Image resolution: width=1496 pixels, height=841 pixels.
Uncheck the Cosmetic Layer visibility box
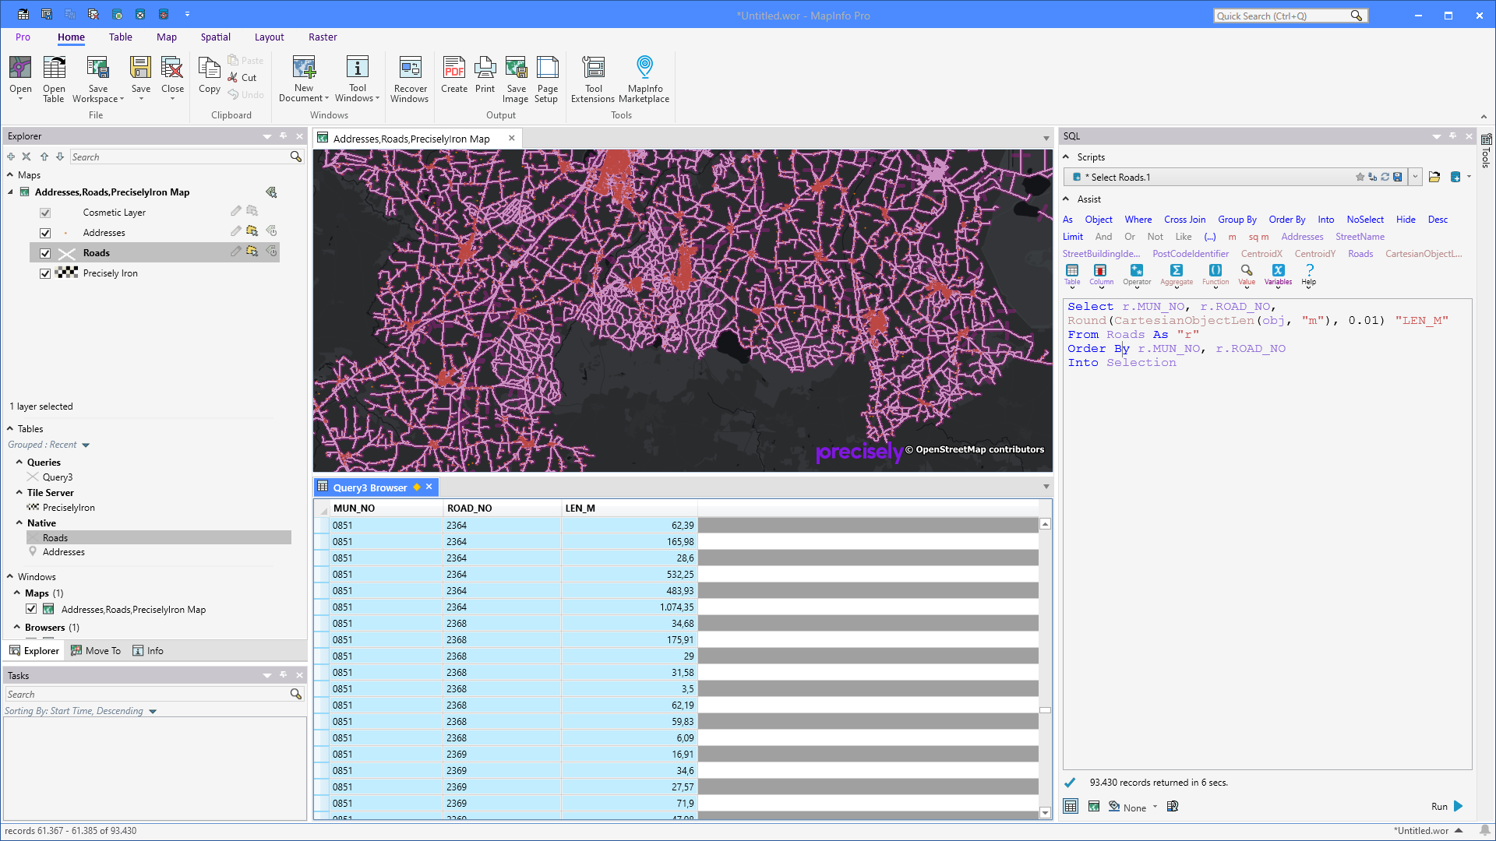(x=45, y=212)
